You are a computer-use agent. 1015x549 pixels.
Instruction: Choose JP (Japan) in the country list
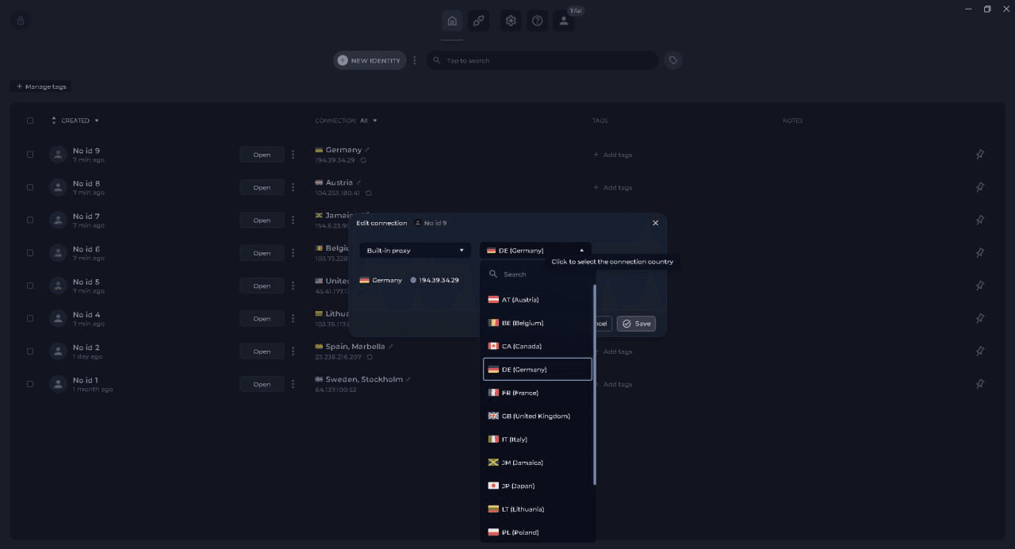(538, 486)
